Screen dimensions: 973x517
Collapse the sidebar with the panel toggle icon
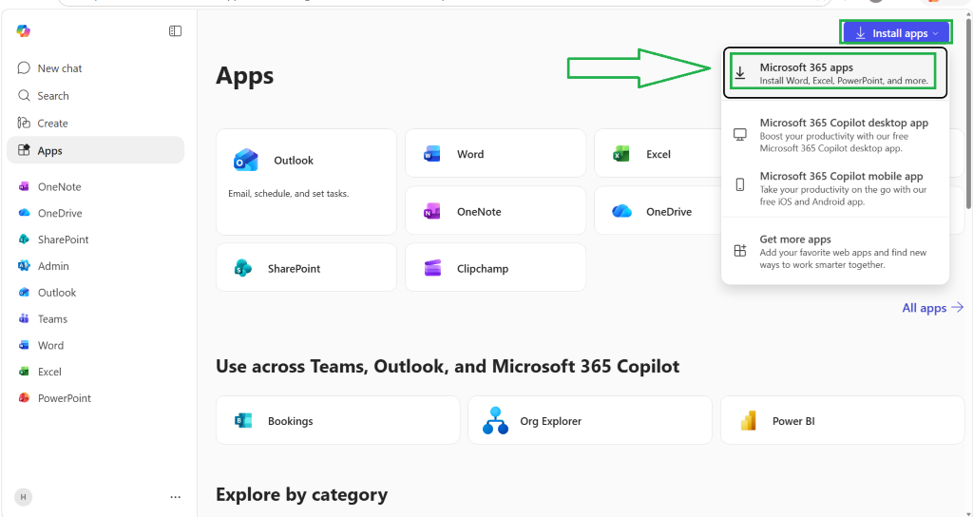pos(176,31)
